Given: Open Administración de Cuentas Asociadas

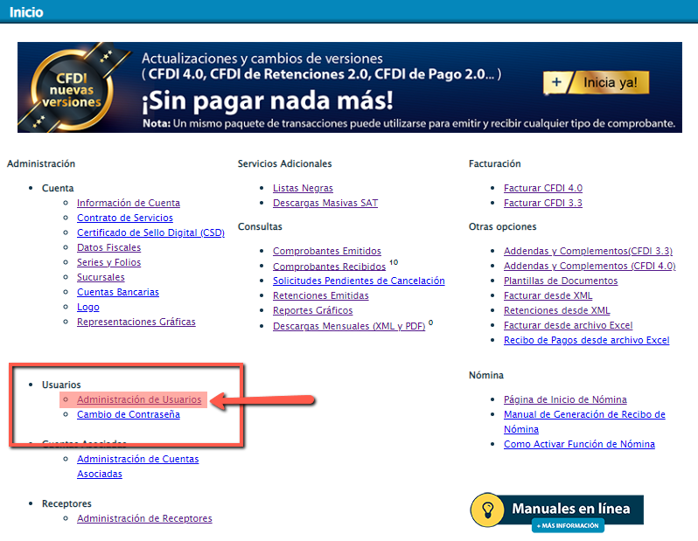Looking at the screenshot, I should [137, 466].
